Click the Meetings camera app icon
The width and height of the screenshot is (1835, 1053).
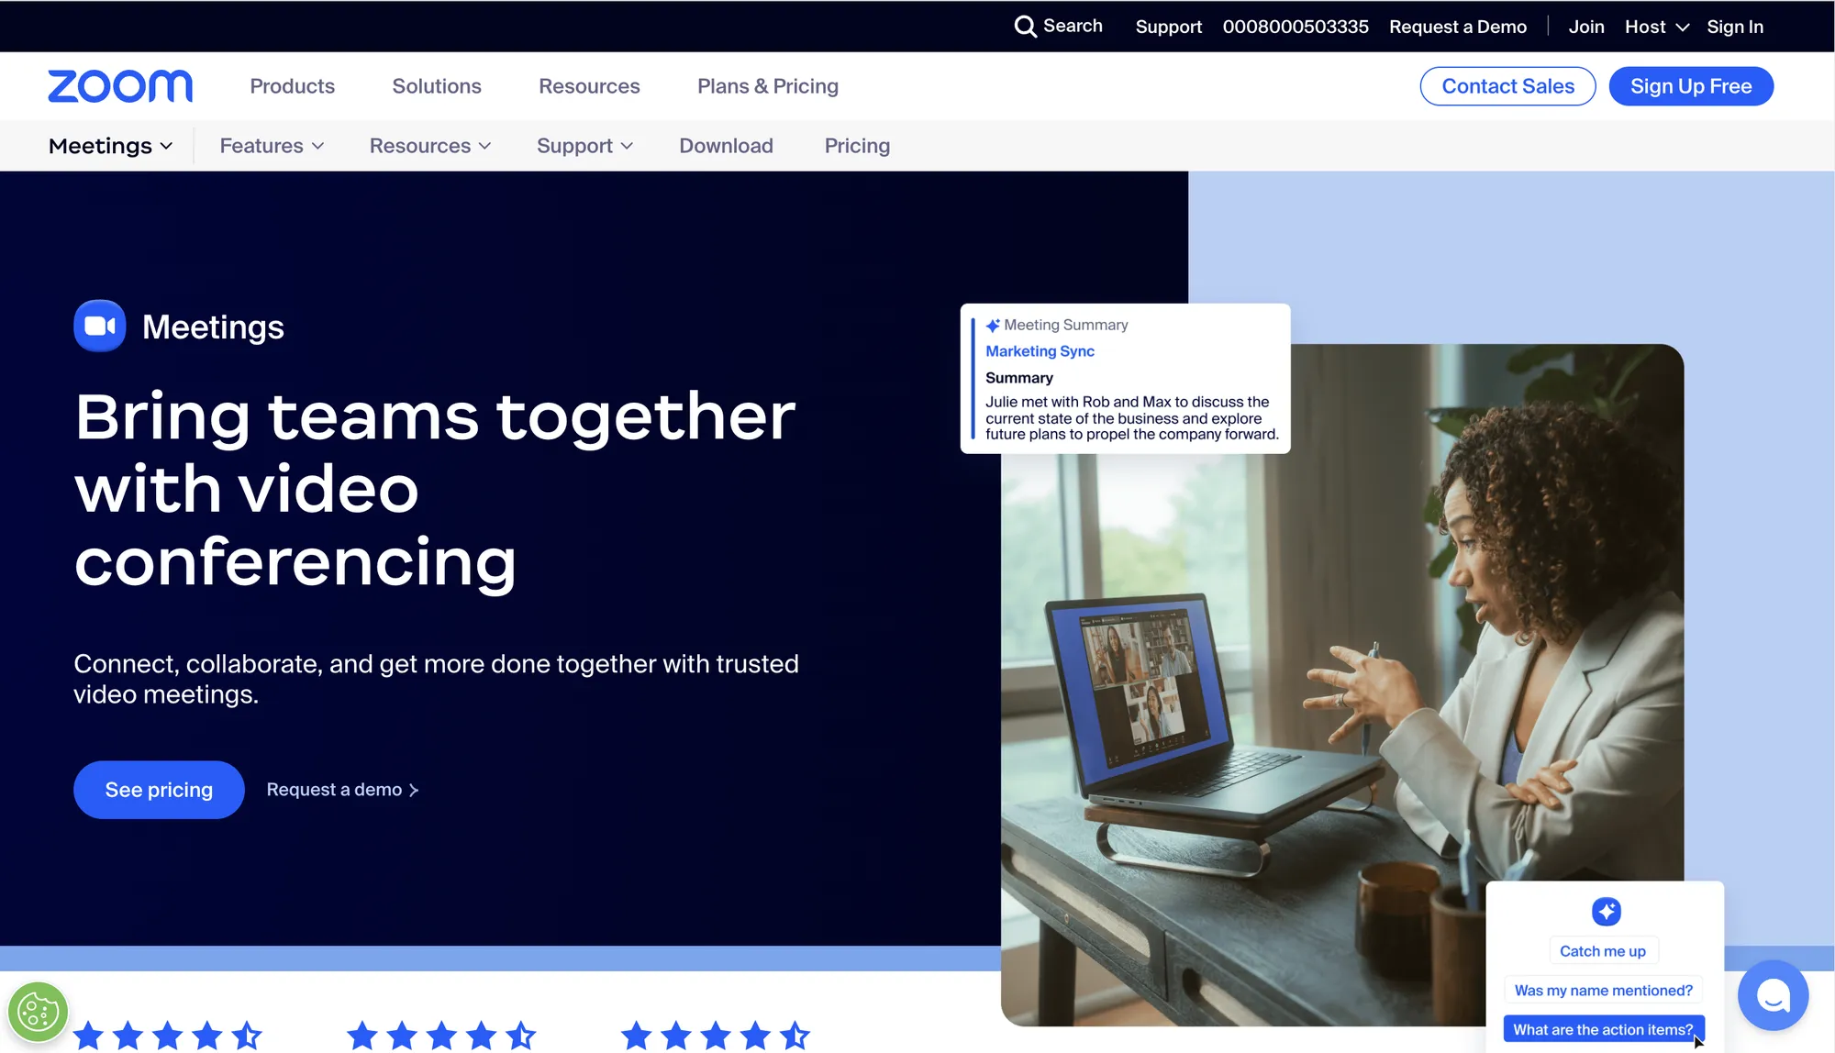100,326
